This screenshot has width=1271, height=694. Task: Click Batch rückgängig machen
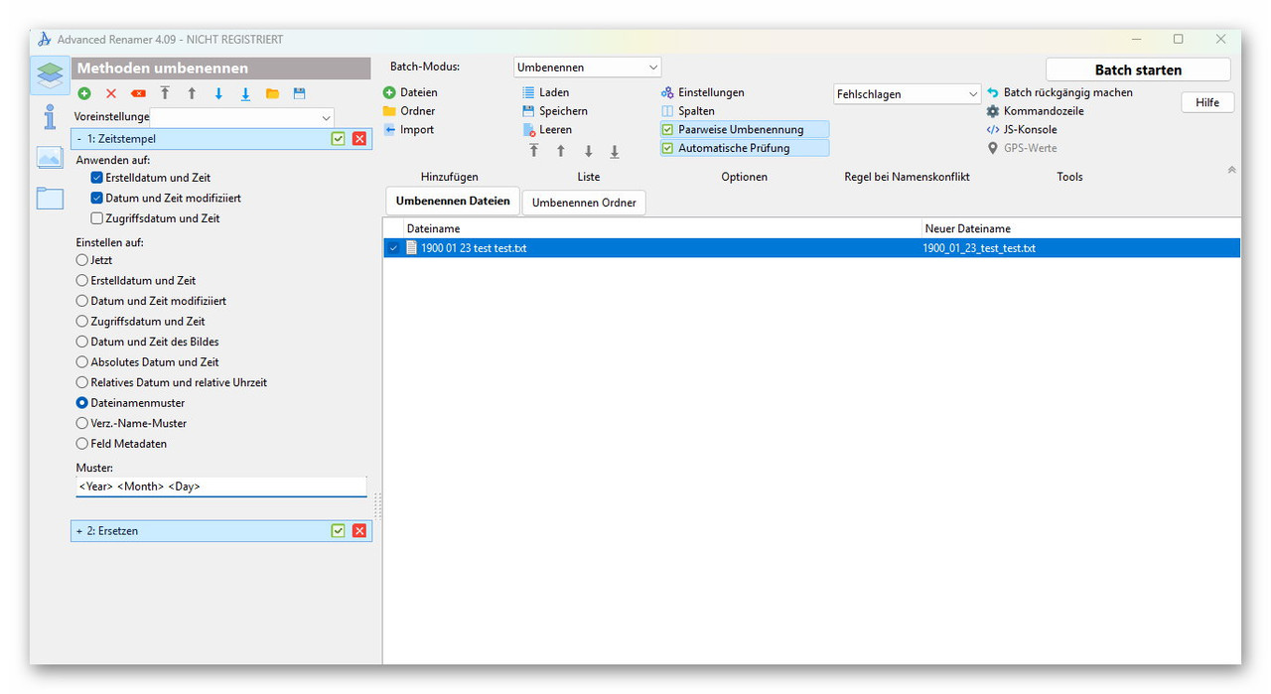coord(1059,92)
